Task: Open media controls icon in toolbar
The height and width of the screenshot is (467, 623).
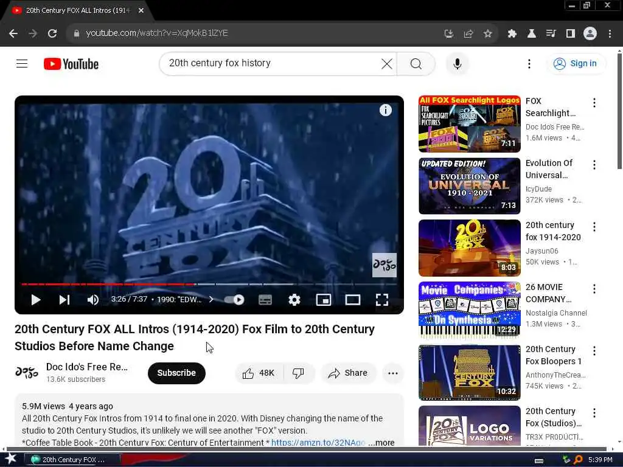Action: tap(551, 34)
